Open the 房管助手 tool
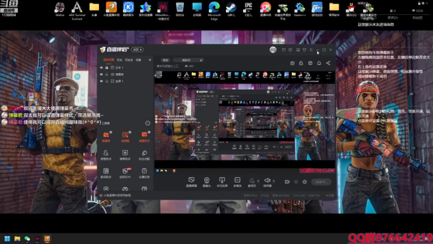This screenshot has width=433, height=244. 106,155
